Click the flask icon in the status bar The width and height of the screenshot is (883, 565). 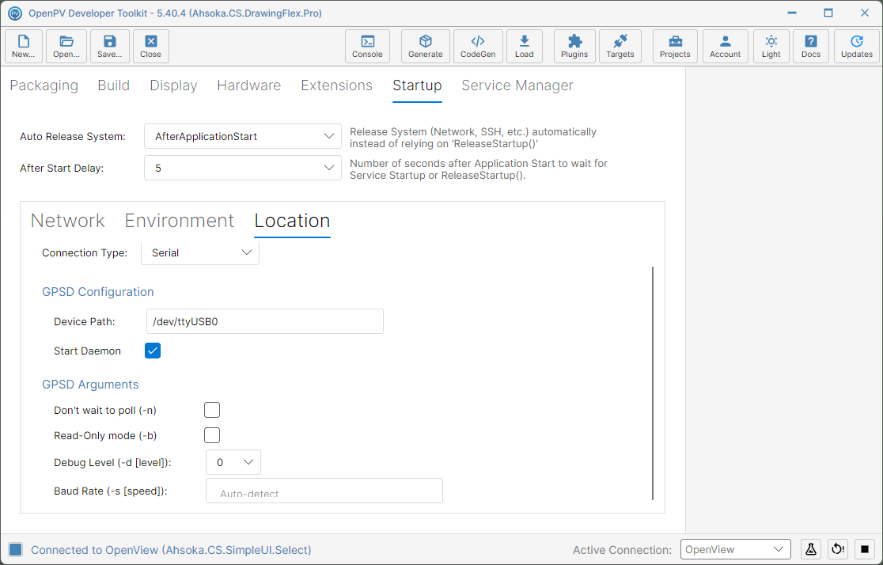811,549
